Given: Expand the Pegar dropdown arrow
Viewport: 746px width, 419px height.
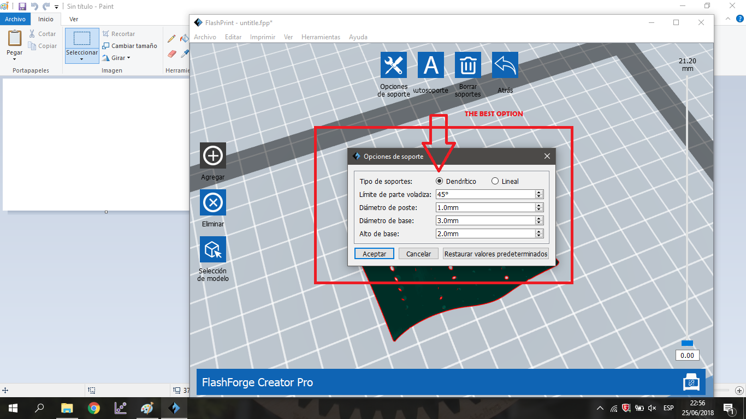Looking at the screenshot, I should 15,59.
